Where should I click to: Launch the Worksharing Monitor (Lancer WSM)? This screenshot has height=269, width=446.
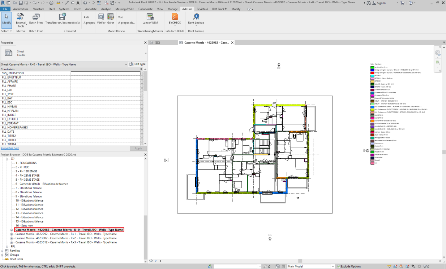coord(150,19)
